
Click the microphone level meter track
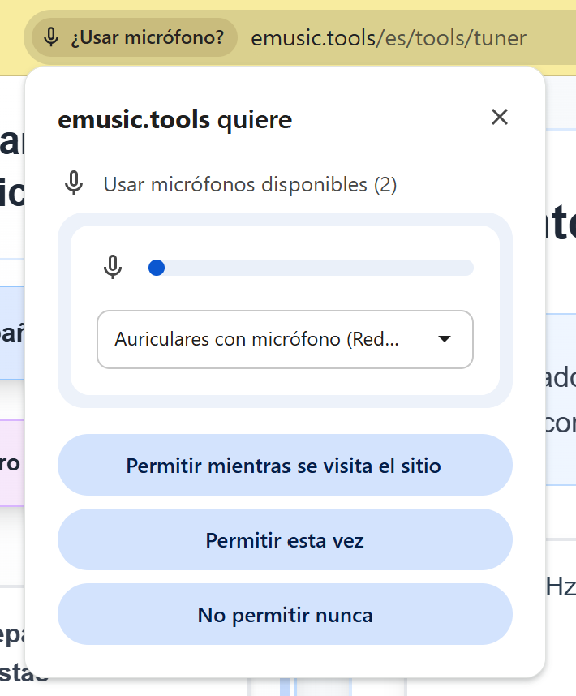pos(325,267)
